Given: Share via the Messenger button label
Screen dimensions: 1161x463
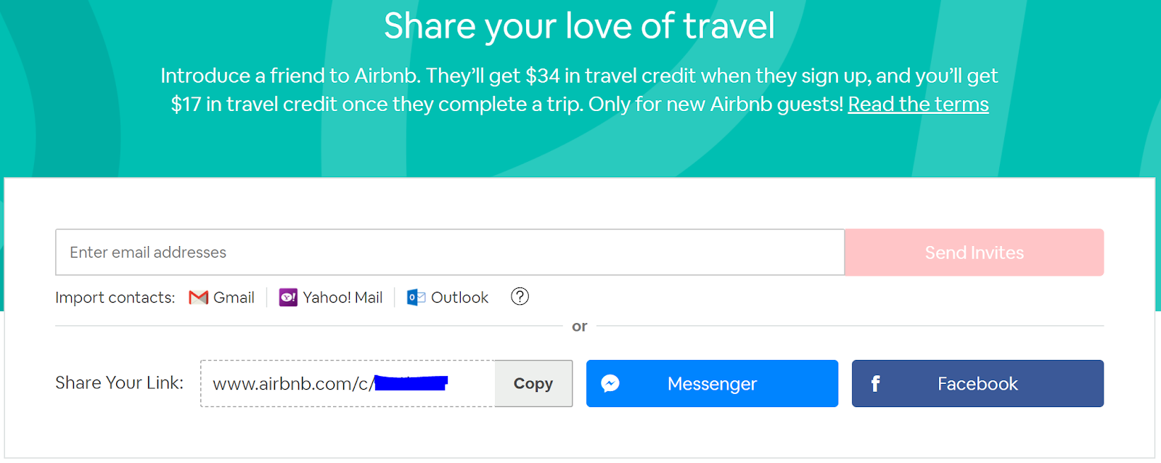Looking at the screenshot, I should tap(712, 384).
